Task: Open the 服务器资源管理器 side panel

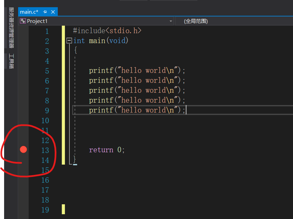Action: click(x=11, y=28)
